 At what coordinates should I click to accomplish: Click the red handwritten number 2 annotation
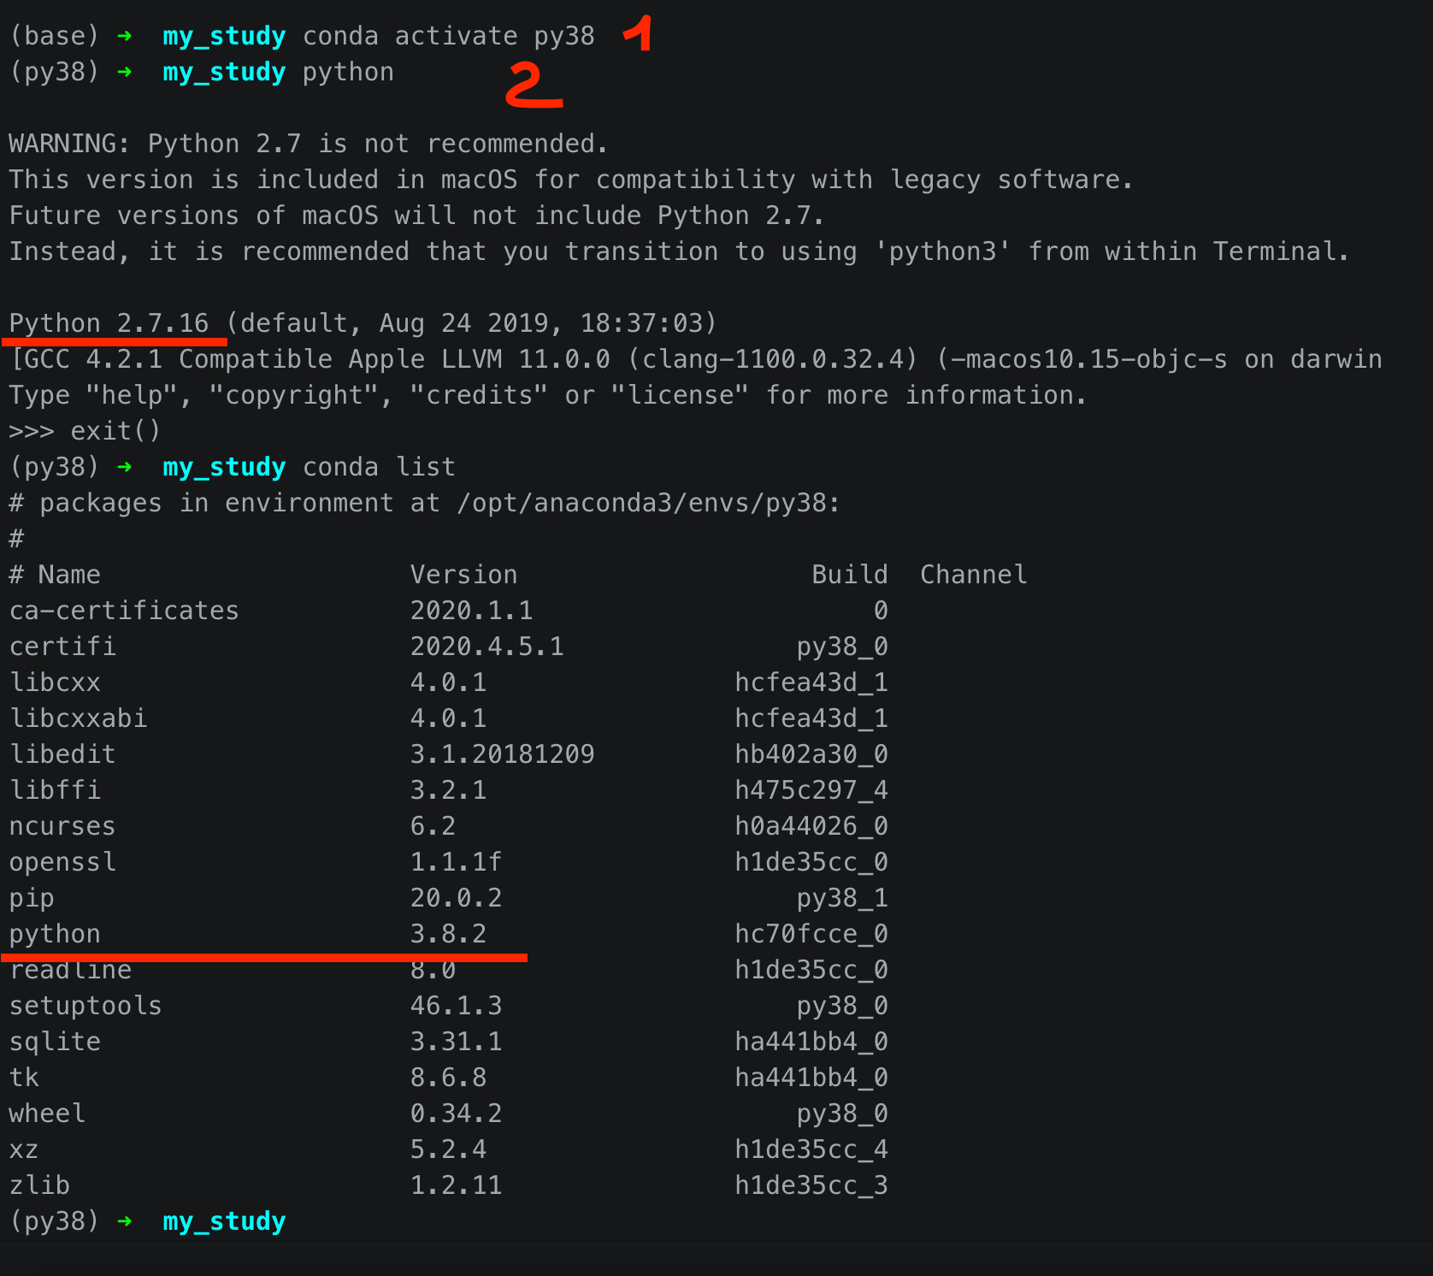pos(534,86)
